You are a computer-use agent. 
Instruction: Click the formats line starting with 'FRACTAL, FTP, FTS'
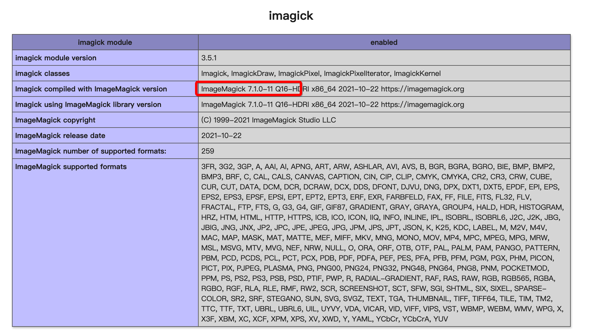coord(383,207)
